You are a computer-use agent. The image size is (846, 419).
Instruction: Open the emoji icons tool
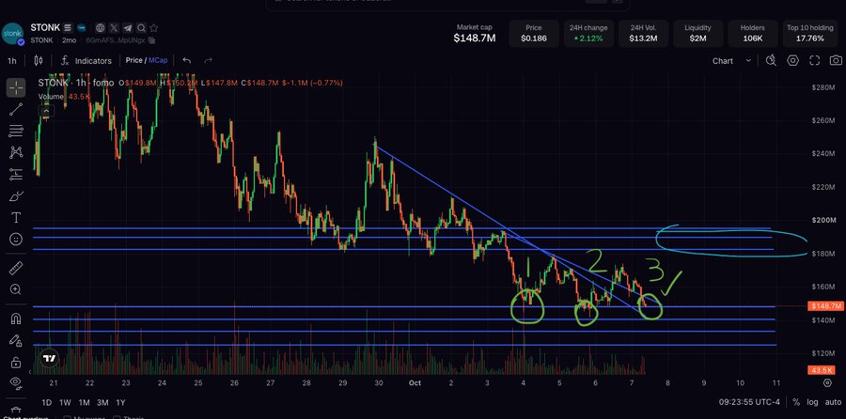[x=16, y=239]
